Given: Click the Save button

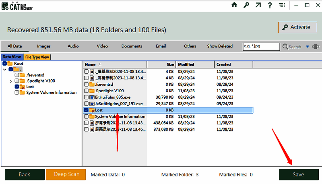Looking at the screenshot, I should (x=299, y=175).
